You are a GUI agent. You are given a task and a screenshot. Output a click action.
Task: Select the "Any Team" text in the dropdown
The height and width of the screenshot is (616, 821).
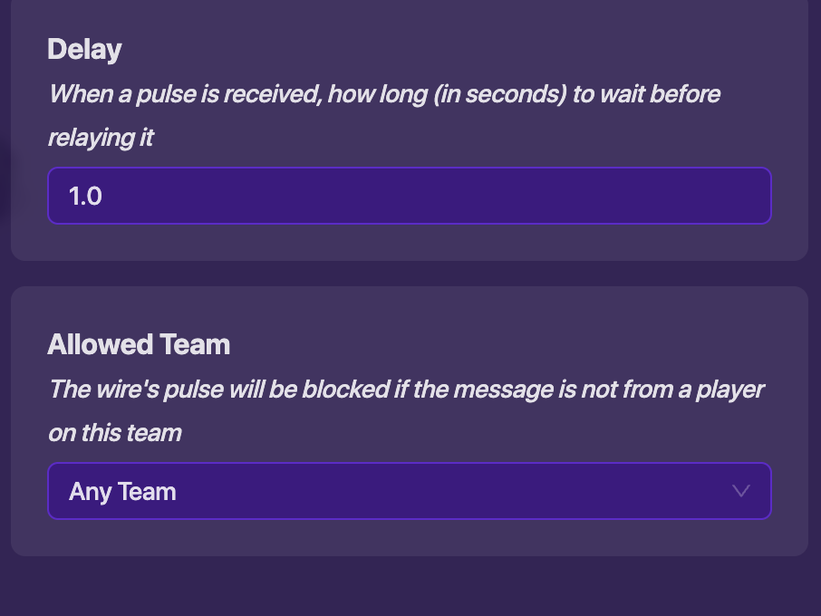(122, 492)
